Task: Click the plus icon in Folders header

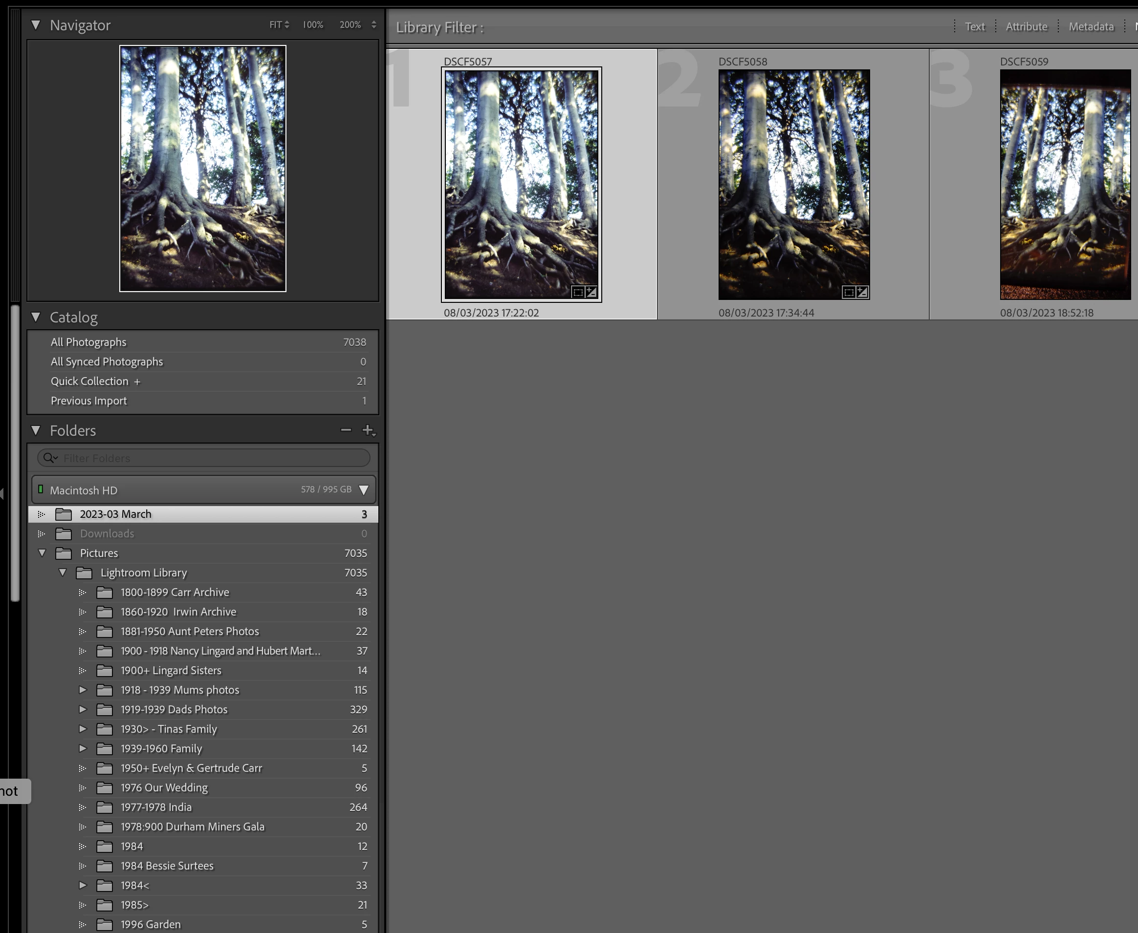Action: [368, 430]
